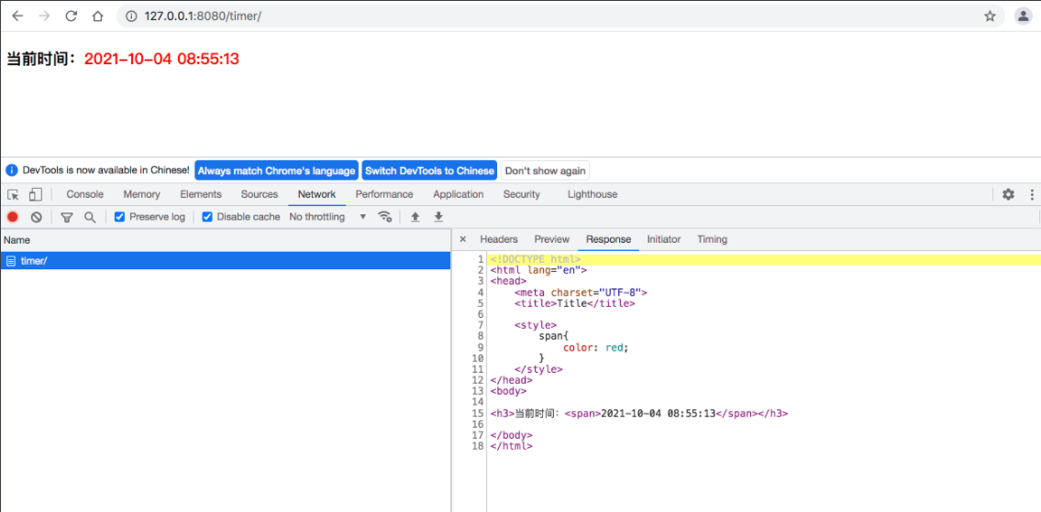Click Don't show again button
The height and width of the screenshot is (512, 1041).
545,170
